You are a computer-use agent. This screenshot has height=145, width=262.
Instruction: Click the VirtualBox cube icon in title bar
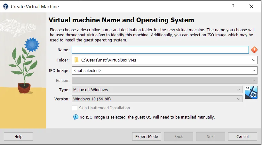coord(6,6)
